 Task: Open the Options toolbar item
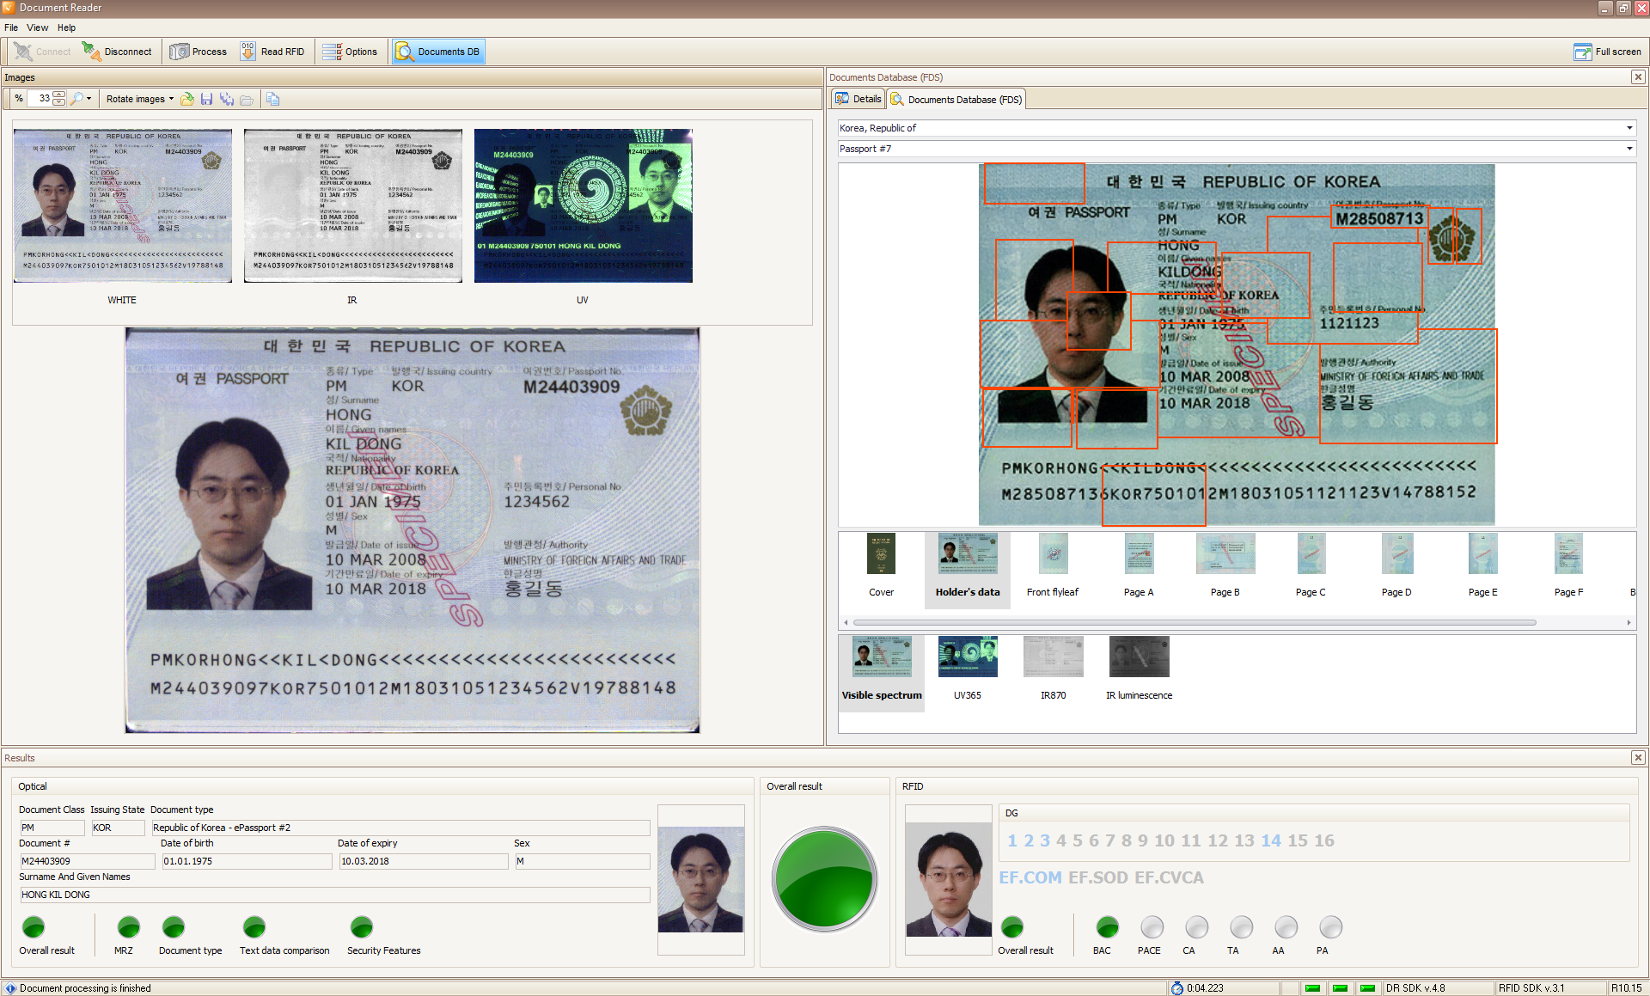tap(351, 52)
